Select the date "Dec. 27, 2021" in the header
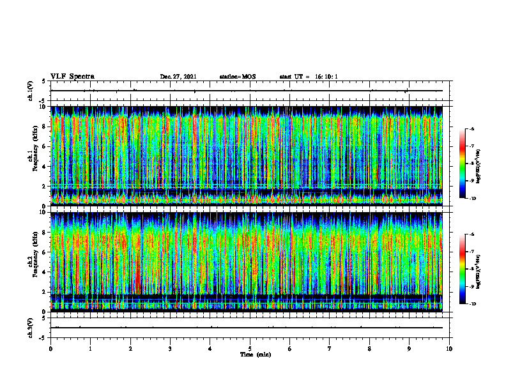This screenshot has width=506, height=391. 178,77
